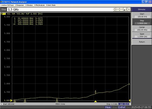Click the date and time display
This screenshot has width=152, height=109.
(141, 107)
